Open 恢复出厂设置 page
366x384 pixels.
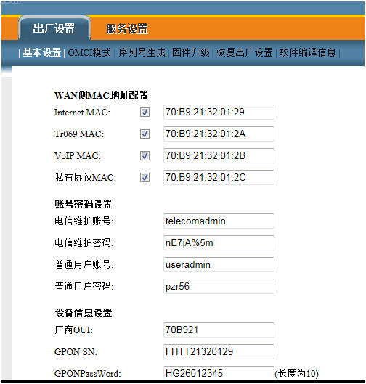click(x=245, y=52)
